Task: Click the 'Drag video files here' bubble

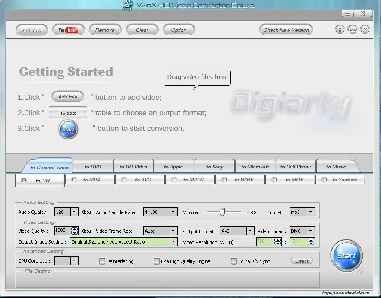Action: [x=197, y=77]
